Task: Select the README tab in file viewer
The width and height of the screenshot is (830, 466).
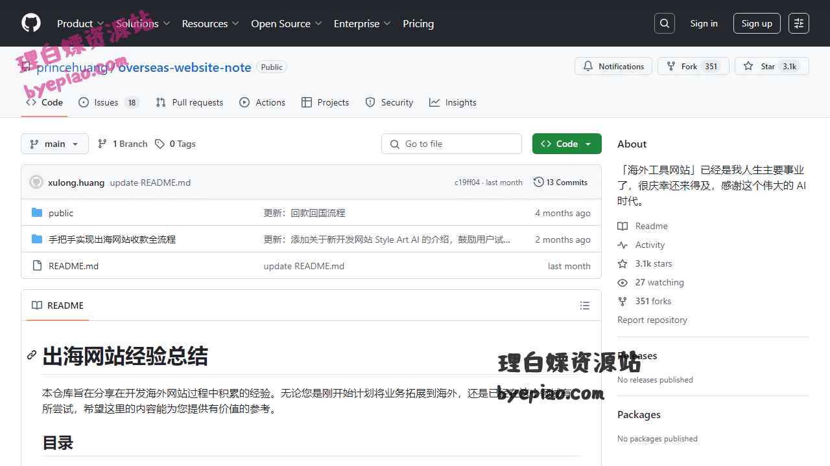Action: click(x=58, y=305)
